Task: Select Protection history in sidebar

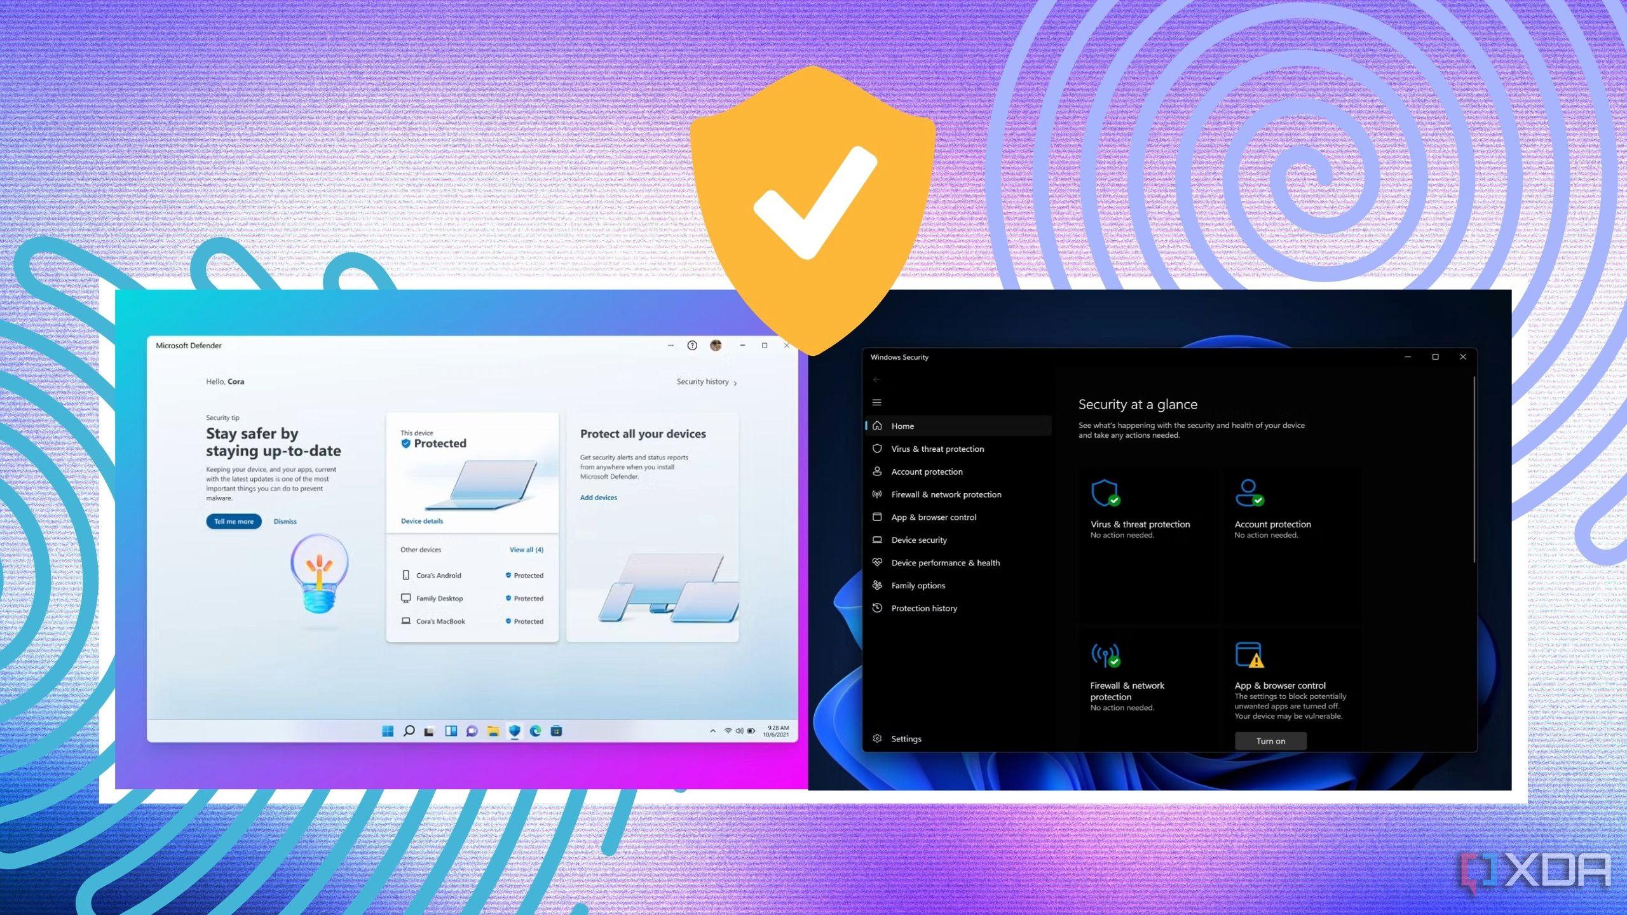Action: coord(923,607)
